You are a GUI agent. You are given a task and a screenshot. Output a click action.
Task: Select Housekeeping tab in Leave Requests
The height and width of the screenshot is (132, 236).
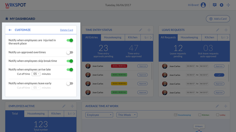click(x=189, y=38)
